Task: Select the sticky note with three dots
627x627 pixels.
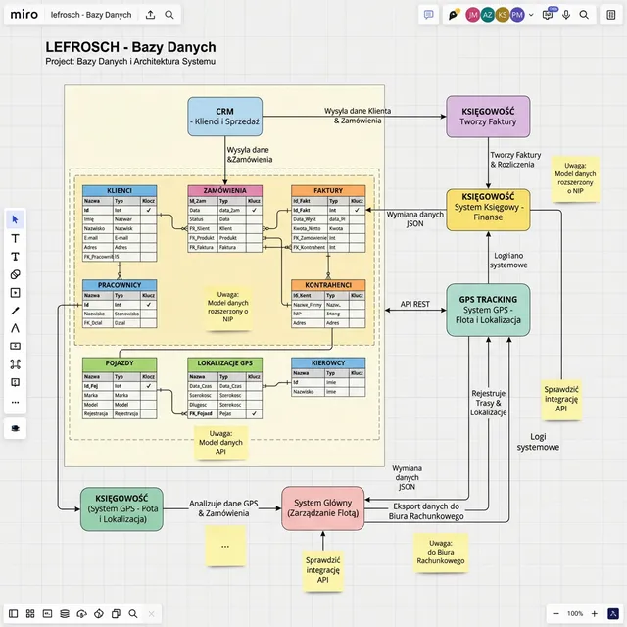Action: tap(225, 546)
